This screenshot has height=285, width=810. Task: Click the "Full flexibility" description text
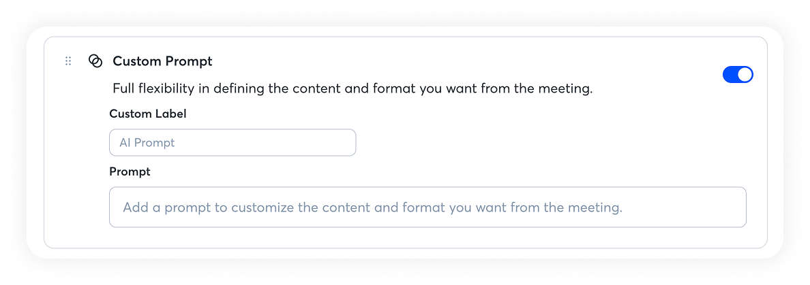tap(352, 89)
